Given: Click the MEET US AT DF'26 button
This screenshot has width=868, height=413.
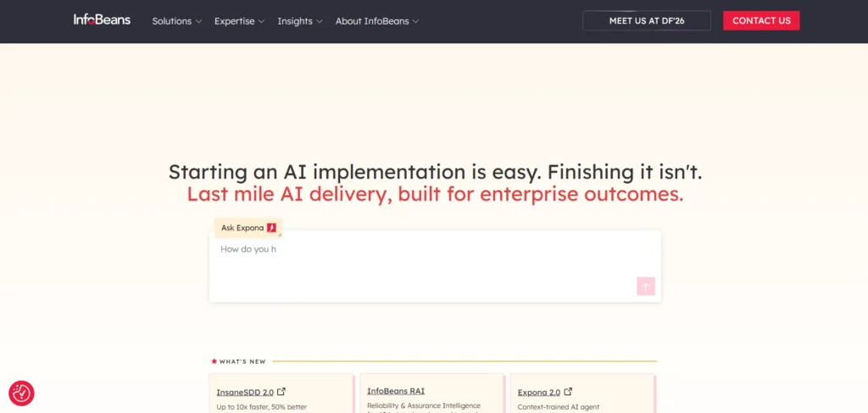Looking at the screenshot, I should click(647, 21).
